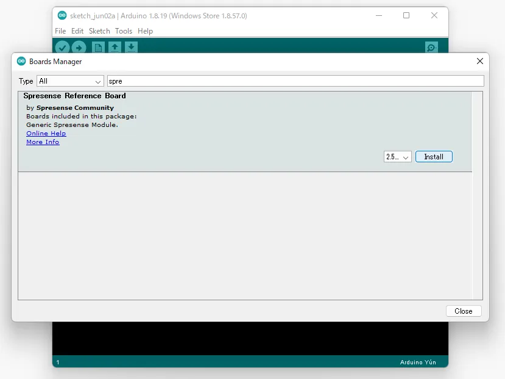Click the Save sketch down-arrow icon
This screenshot has width=505, height=379.
pos(131,48)
